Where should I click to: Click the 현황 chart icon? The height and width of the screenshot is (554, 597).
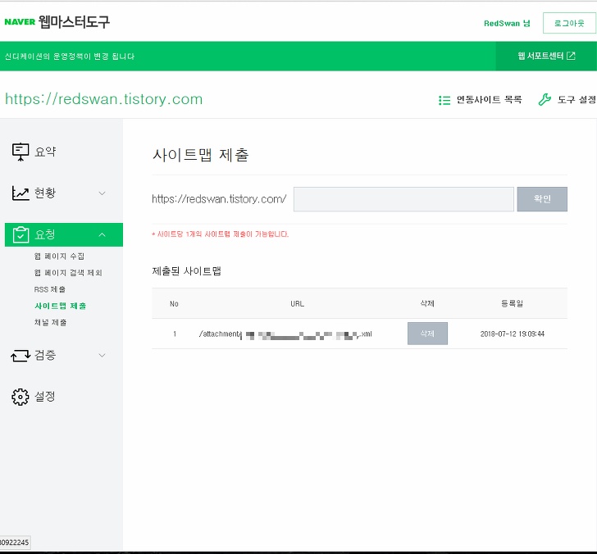point(21,193)
